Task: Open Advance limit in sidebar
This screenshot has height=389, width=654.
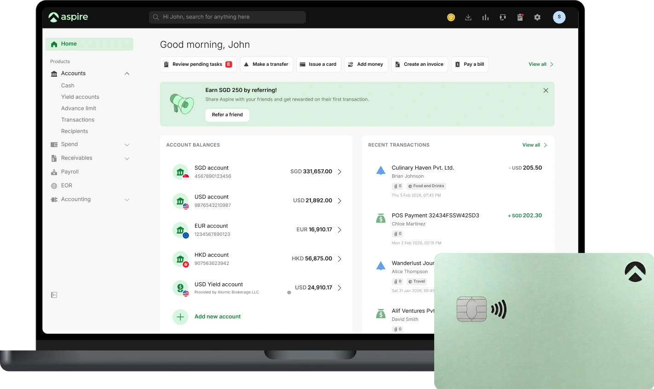Action: point(79,109)
